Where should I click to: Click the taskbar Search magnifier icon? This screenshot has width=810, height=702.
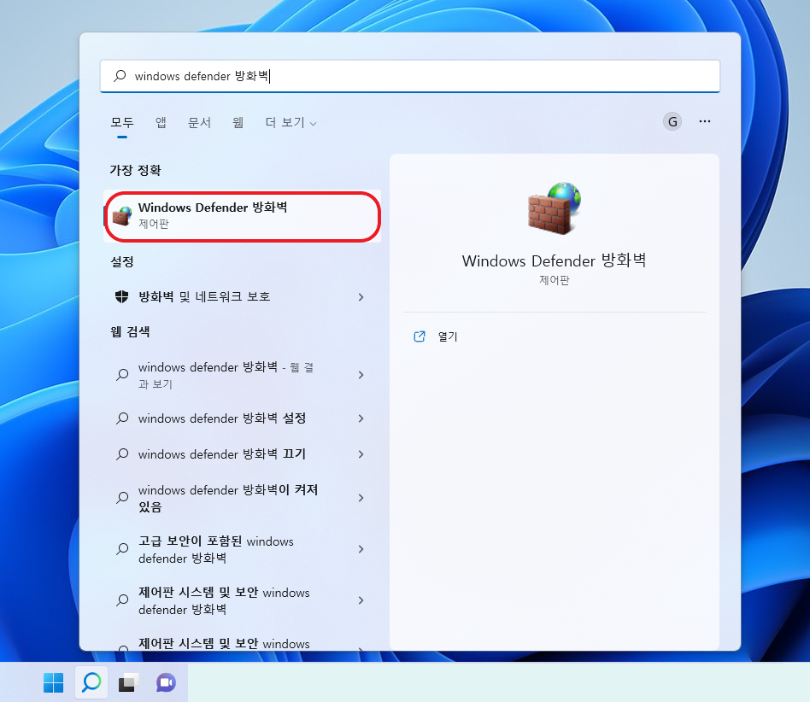coord(91,682)
